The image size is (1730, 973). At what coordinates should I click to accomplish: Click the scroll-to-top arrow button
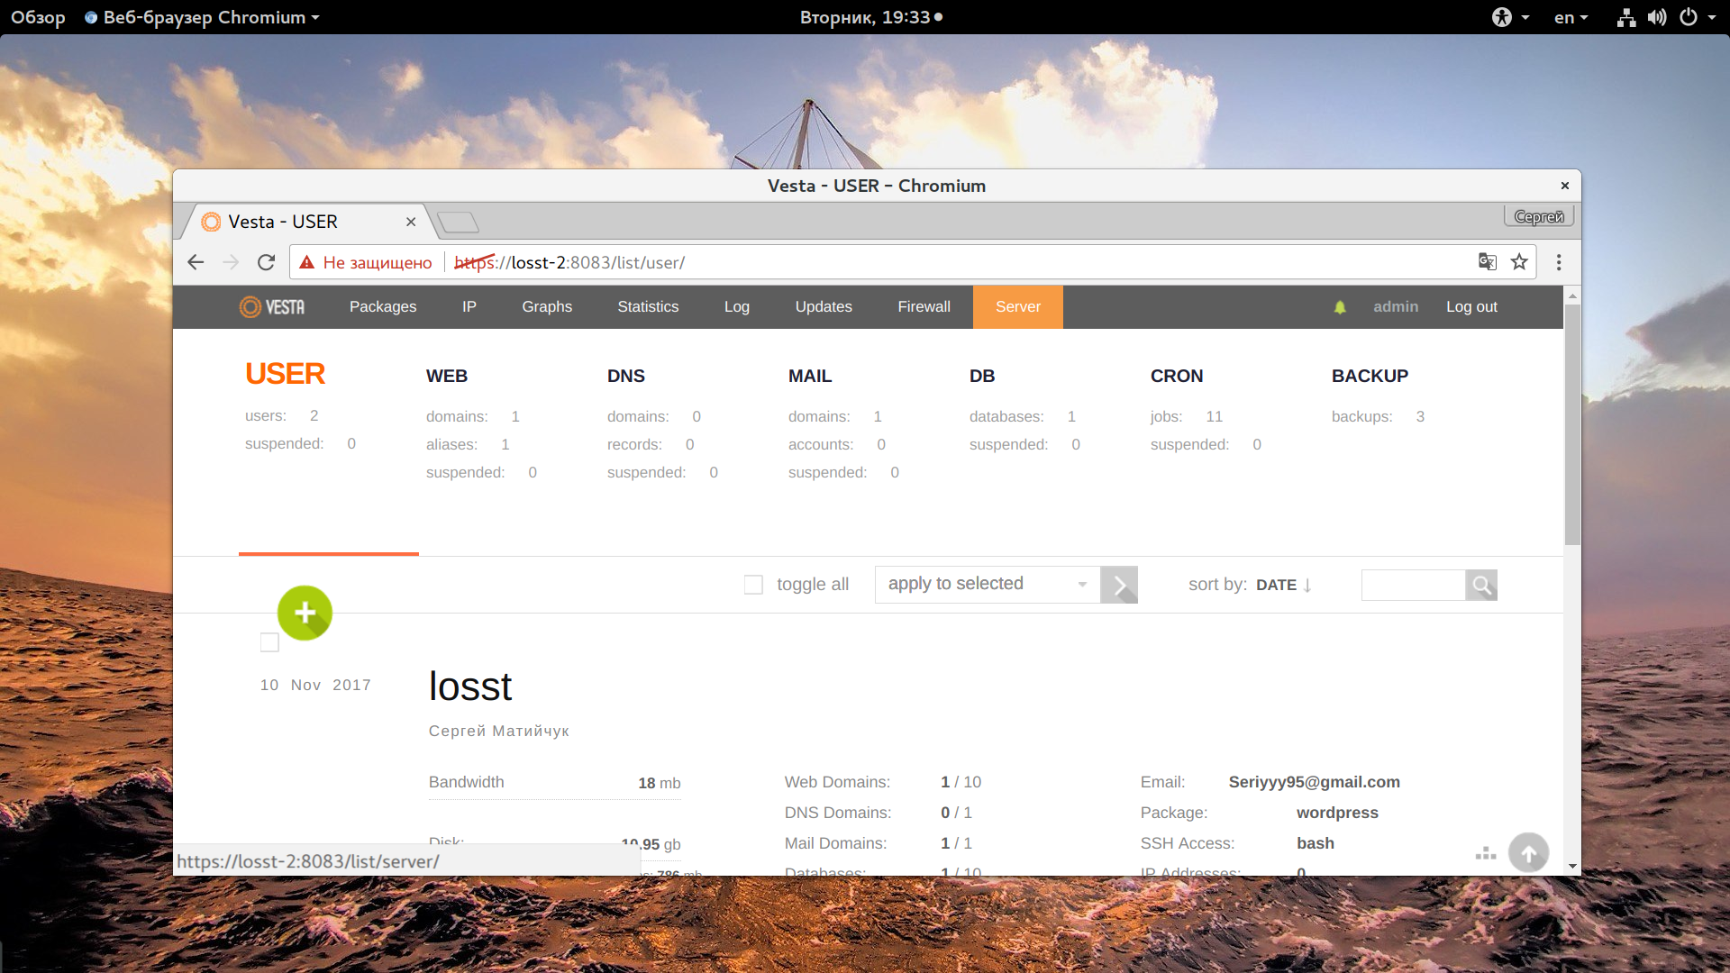[x=1528, y=853]
